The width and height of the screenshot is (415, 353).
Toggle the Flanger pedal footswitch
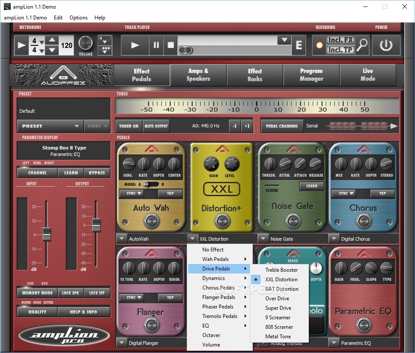pyautogui.click(x=151, y=325)
